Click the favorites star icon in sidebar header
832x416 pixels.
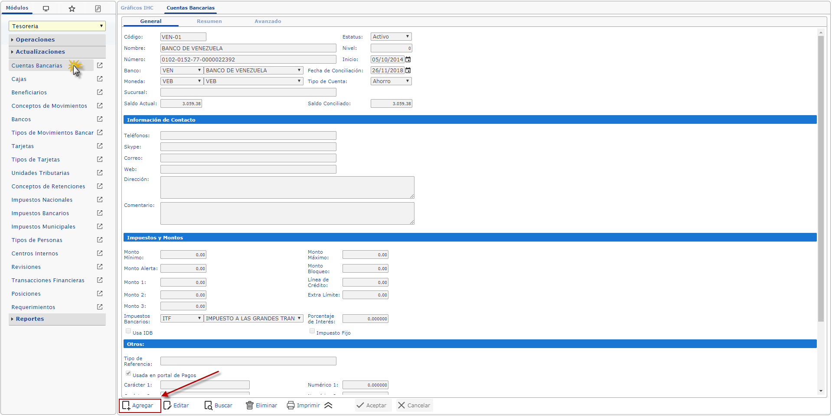click(x=72, y=9)
